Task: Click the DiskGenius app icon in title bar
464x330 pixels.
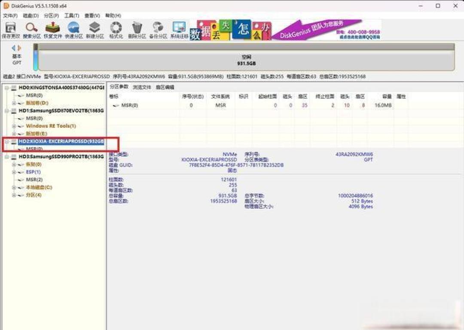Action: pos(6,6)
